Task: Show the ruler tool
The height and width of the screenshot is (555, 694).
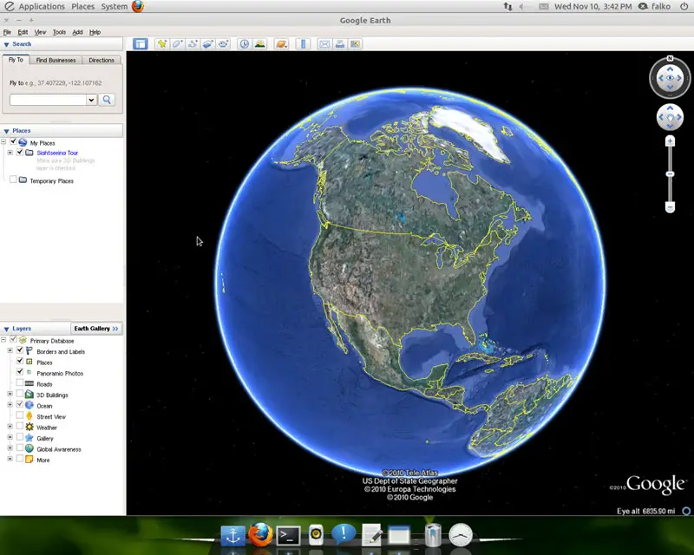Action: coord(303,44)
